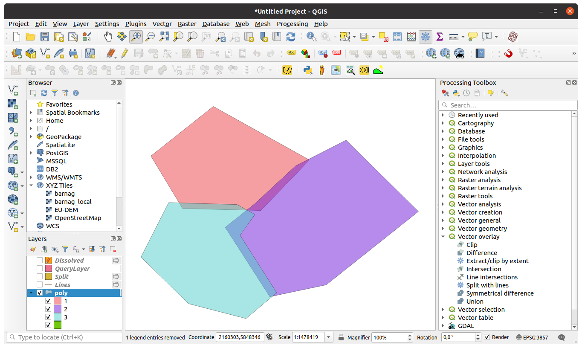582x348 pixels.
Task: Open the Settings menu
Action: click(107, 24)
